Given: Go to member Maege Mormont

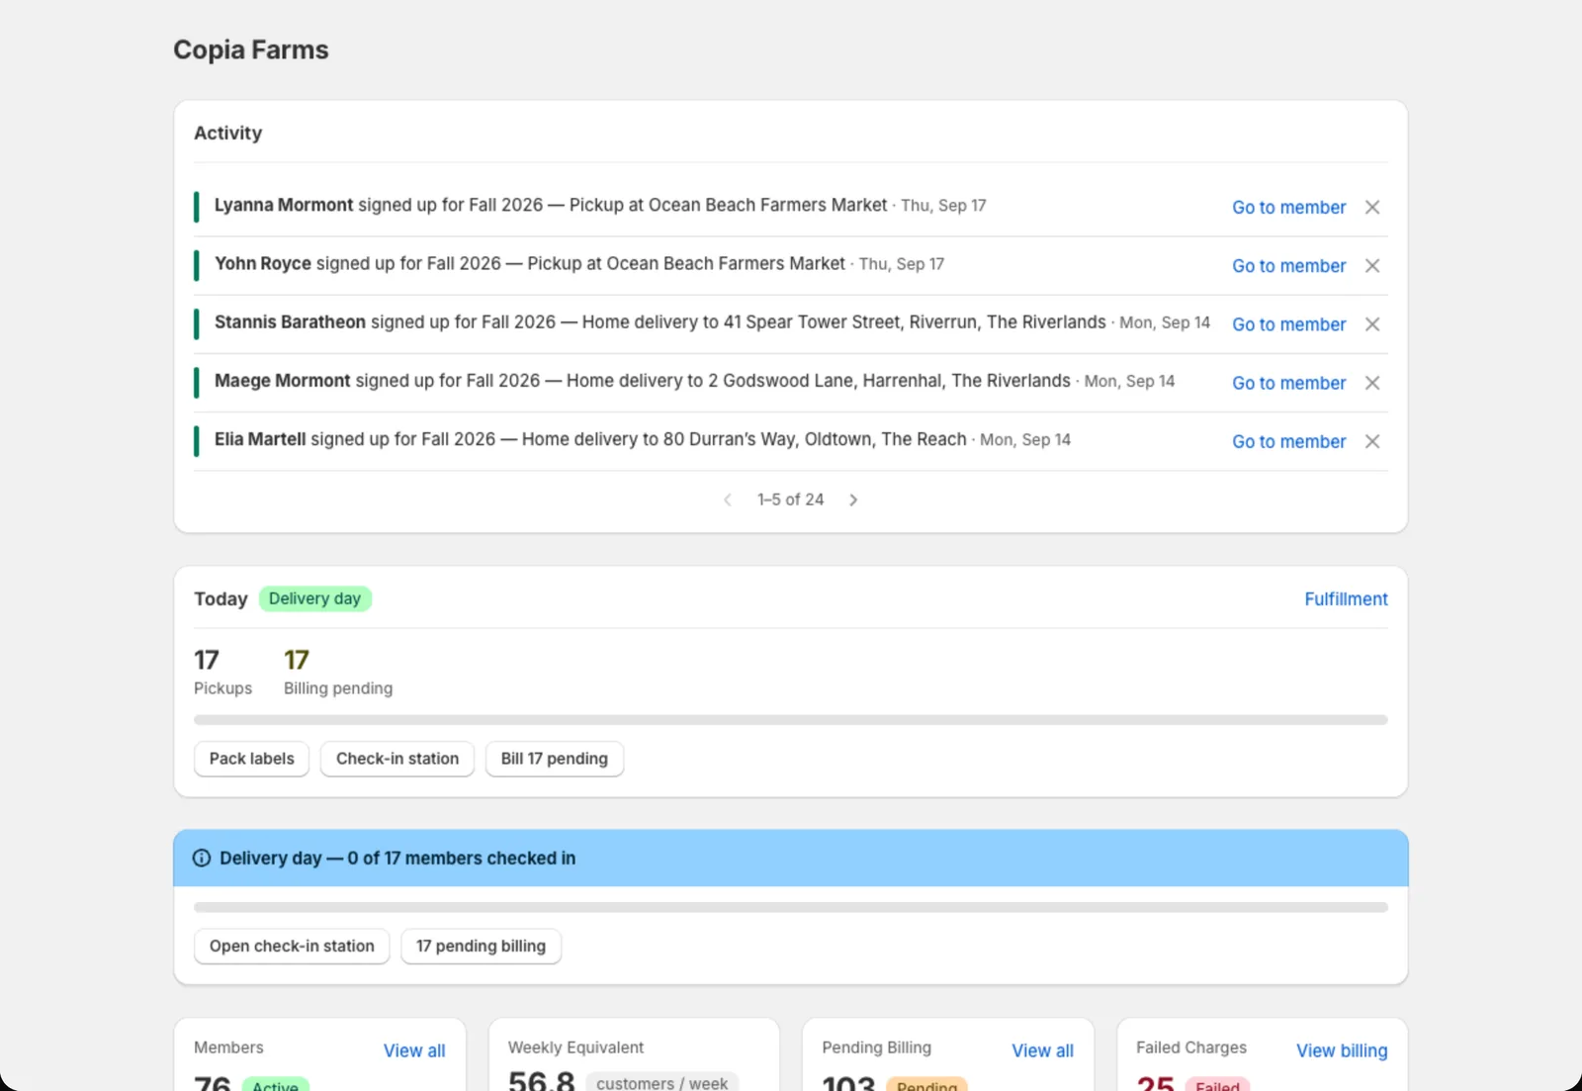Looking at the screenshot, I should tap(1288, 382).
